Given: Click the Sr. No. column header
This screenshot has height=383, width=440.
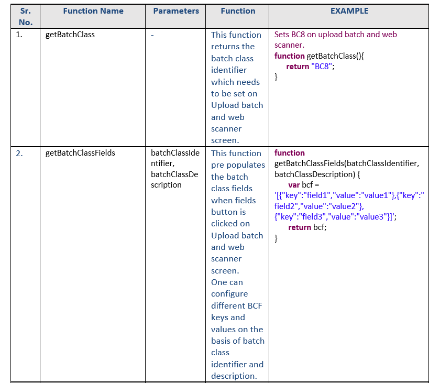Looking at the screenshot, I should pos(26,17).
